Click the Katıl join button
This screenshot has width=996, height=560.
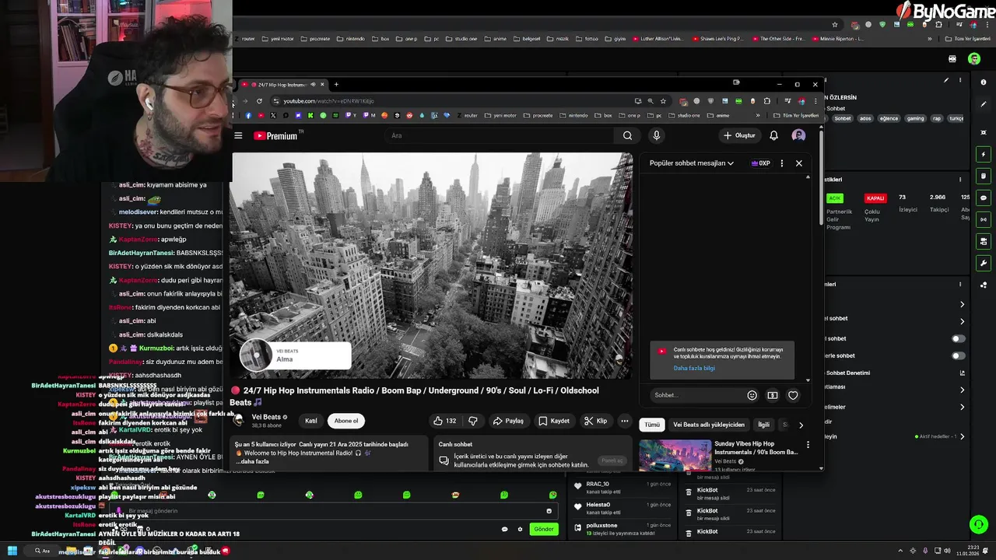(x=311, y=421)
